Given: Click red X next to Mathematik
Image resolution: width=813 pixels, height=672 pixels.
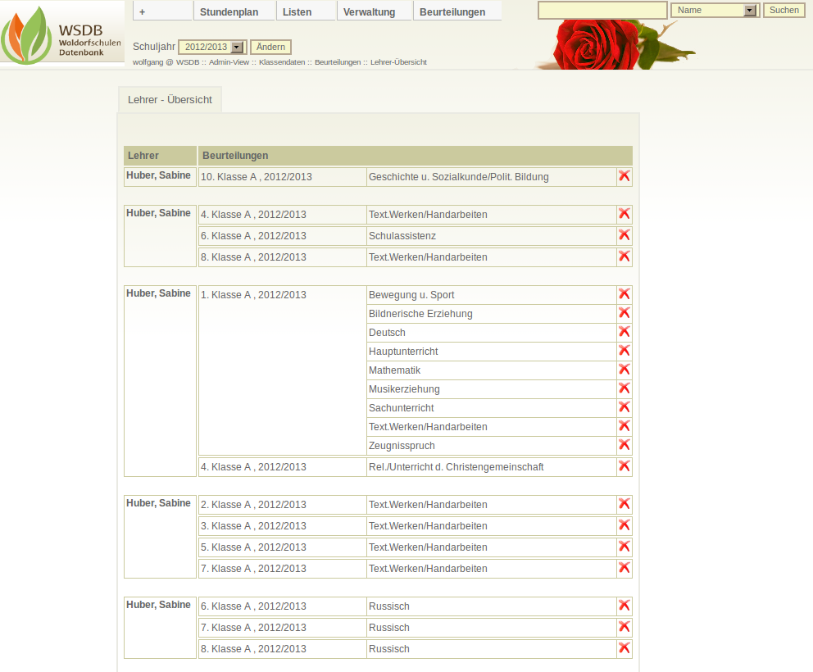Looking at the screenshot, I should (625, 370).
